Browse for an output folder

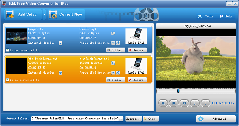pos(134,119)
